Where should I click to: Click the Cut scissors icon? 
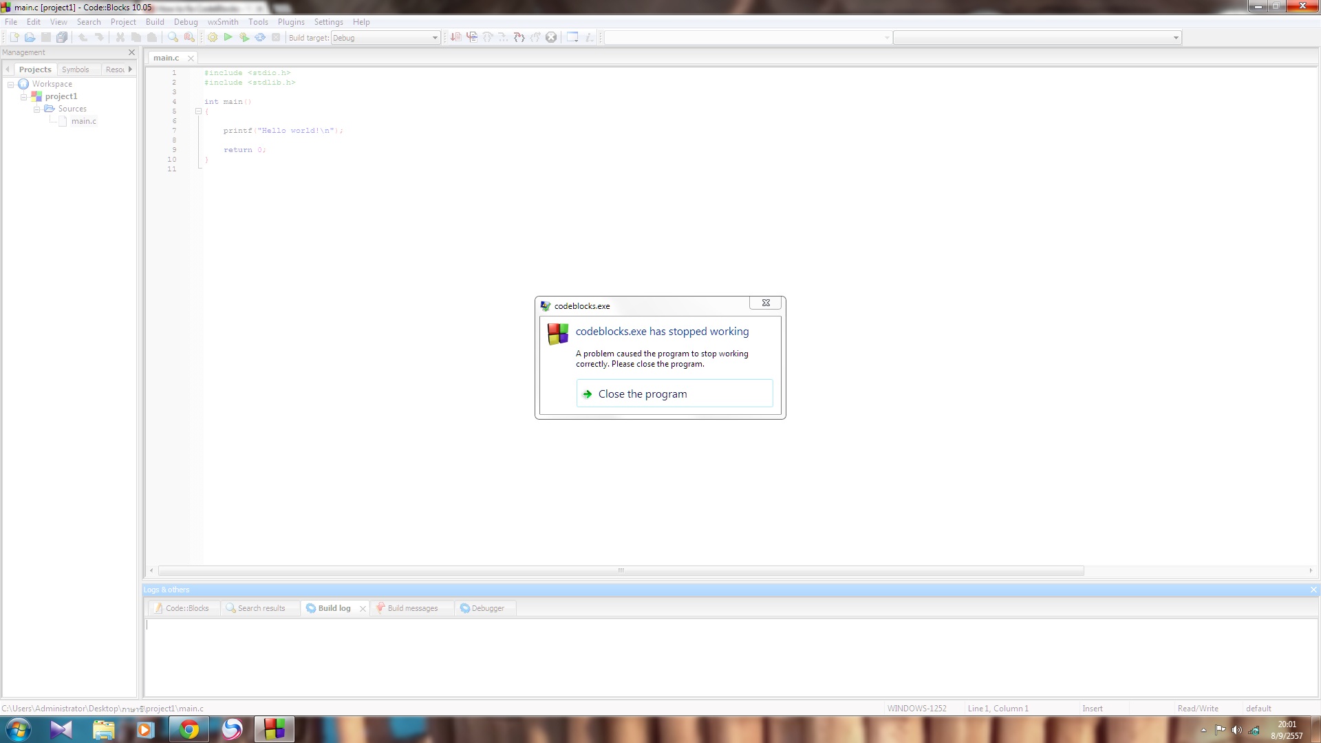(120, 37)
